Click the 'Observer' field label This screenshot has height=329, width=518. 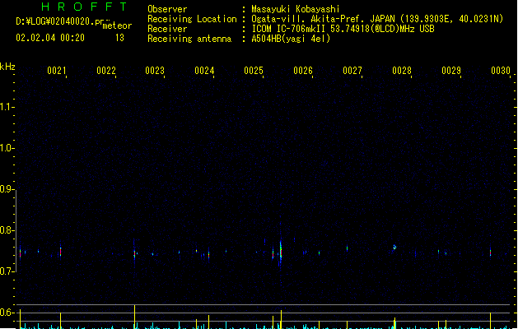pos(167,9)
